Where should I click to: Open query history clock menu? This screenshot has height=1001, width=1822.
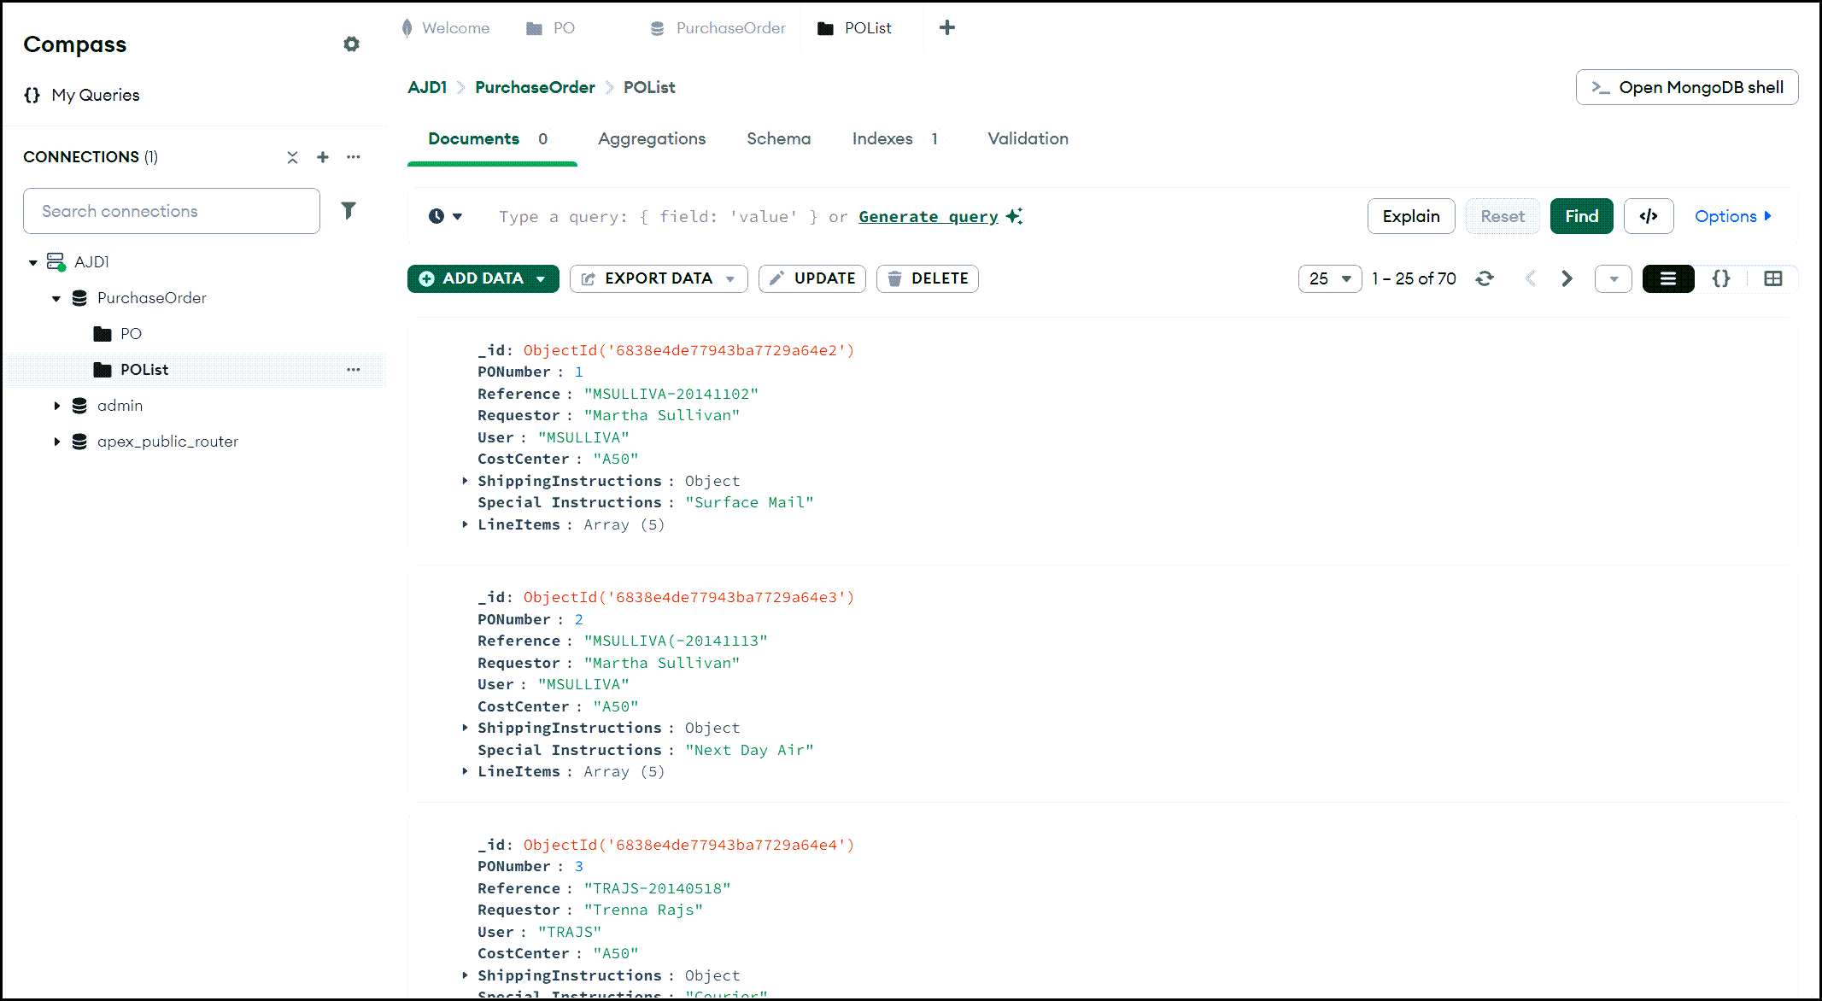pyautogui.click(x=445, y=217)
